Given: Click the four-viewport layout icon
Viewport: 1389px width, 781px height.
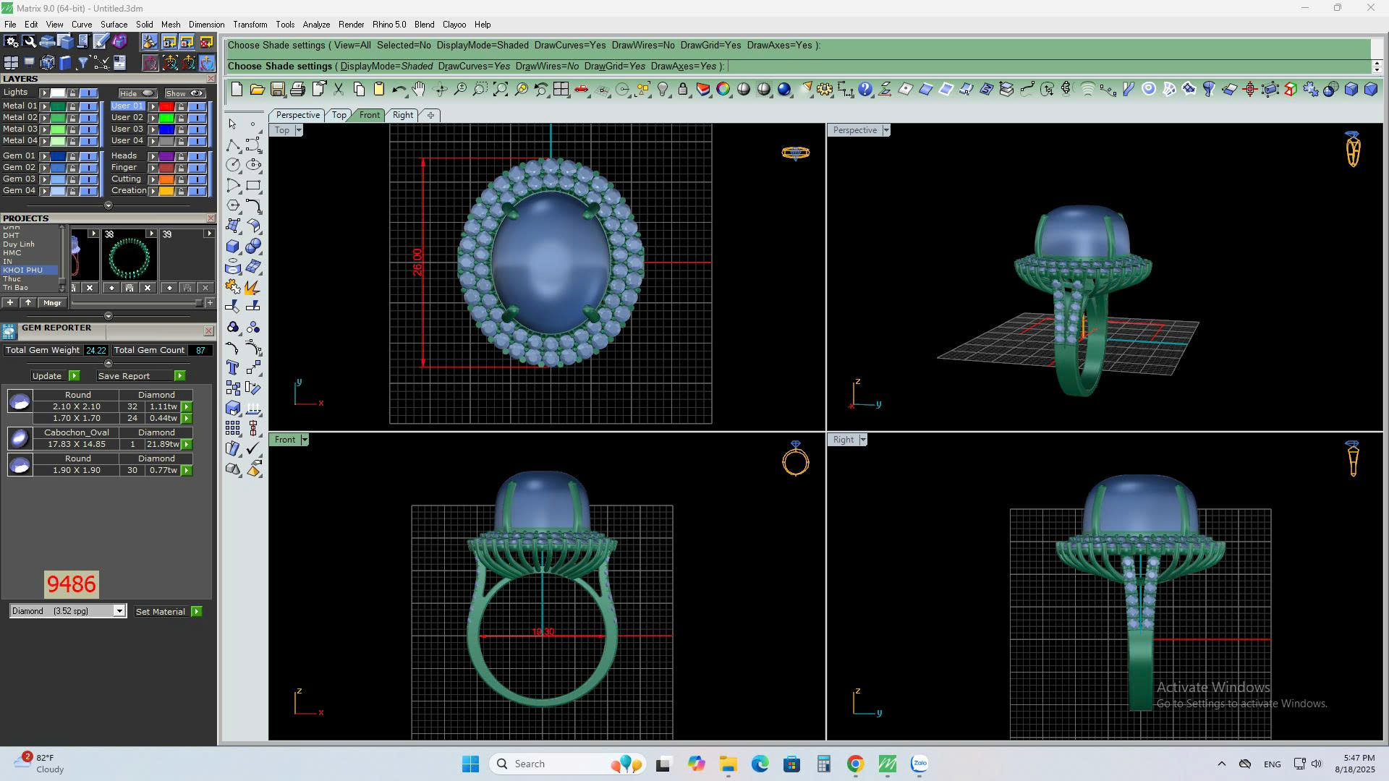Looking at the screenshot, I should [561, 89].
